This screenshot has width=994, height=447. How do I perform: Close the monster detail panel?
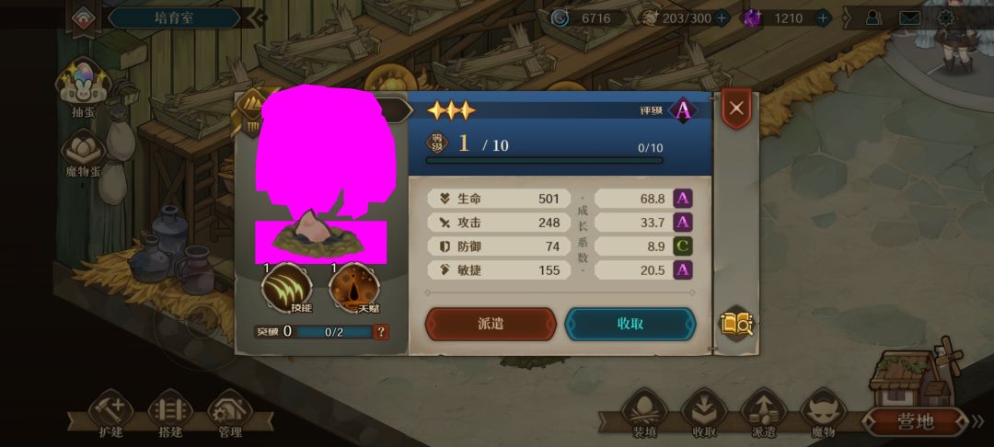(736, 109)
